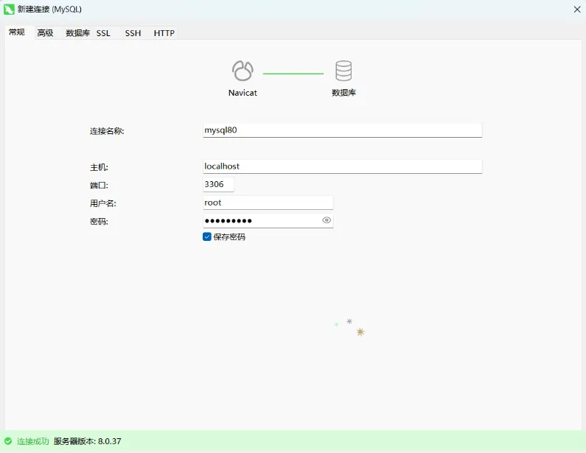Switch to the 常规 tab
Screen dimensions: 586x453
pyautogui.click(x=17, y=32)
